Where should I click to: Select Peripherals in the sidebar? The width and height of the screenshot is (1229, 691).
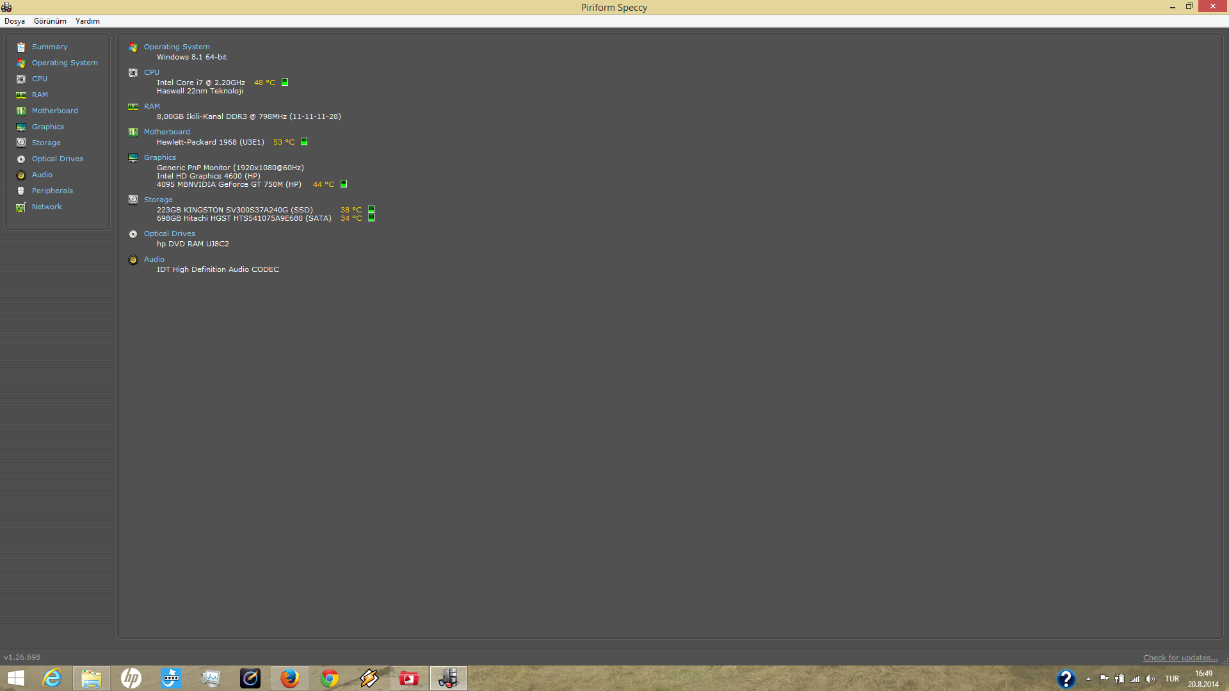point(52,191)
